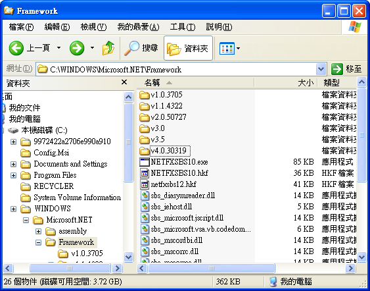Go back with the green Back arrow

16,48
